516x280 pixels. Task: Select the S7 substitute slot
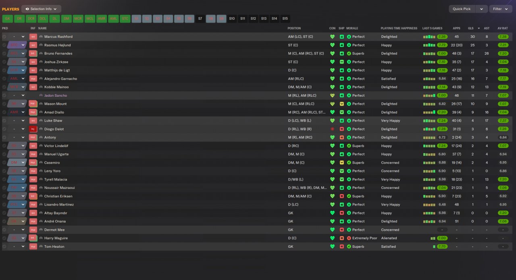coord(200,19)
